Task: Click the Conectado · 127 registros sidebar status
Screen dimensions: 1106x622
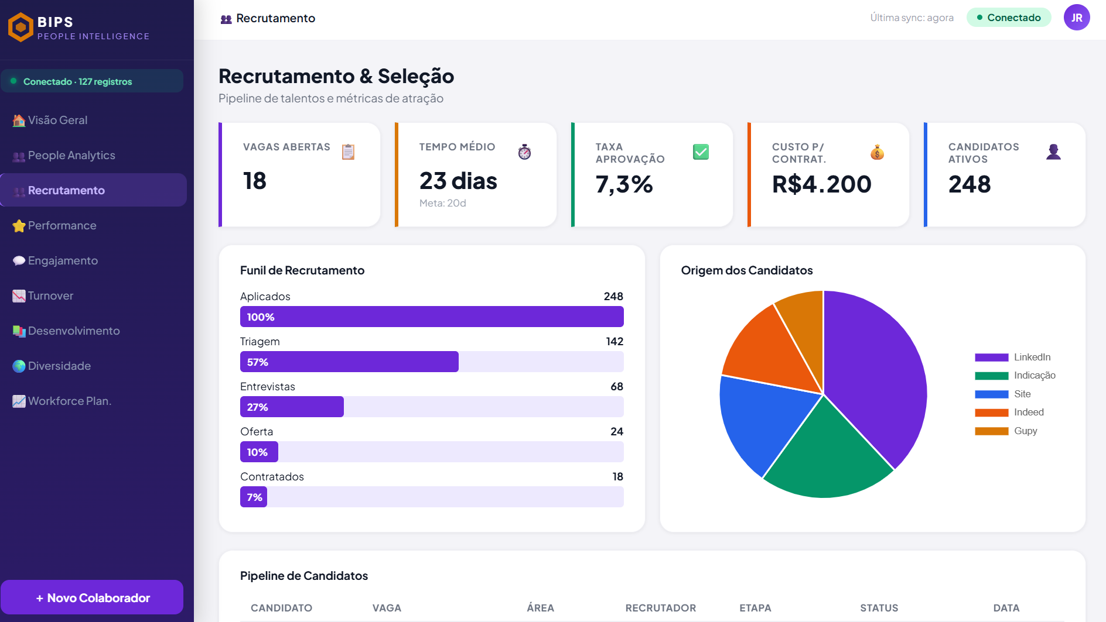Action: click(93, 81)
